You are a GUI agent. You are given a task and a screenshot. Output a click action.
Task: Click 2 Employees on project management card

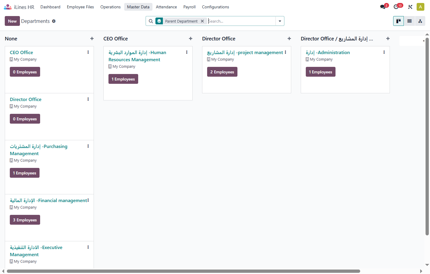point(222,72)
